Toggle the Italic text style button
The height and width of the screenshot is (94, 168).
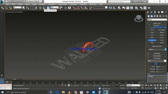149,64
